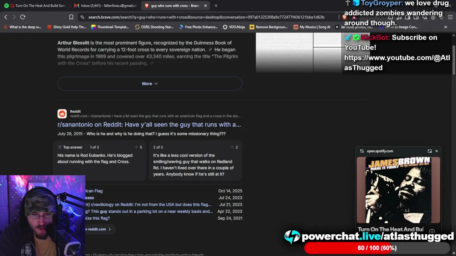Open the 'Top answer 1 of 3' card
Viewport: 456px width, 256px height.
[x=100, y=160]
